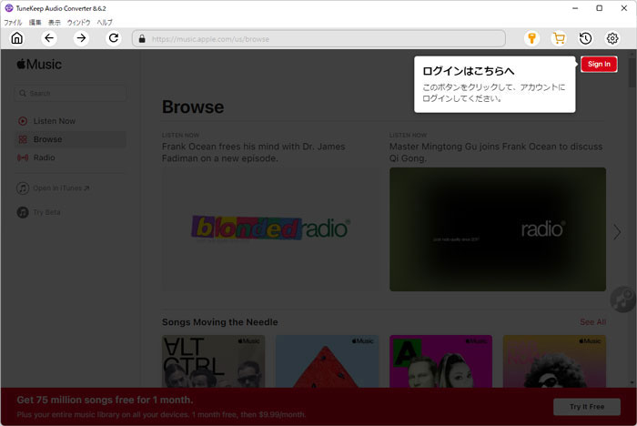Click the TuneKeep app icon in title bar

point(9,8)
